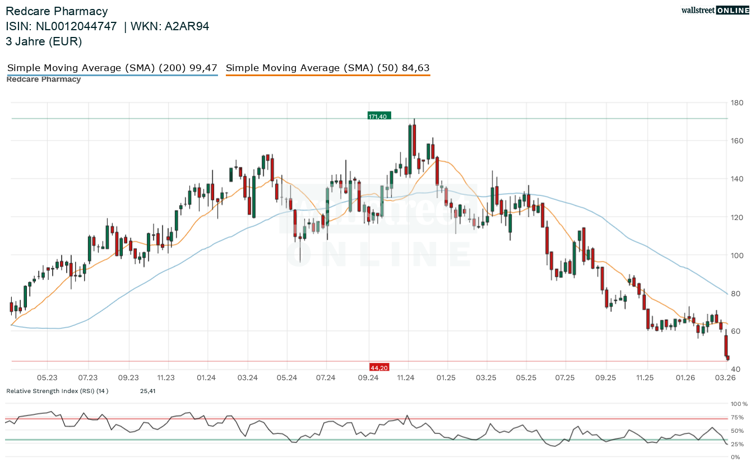Click the 11.24 date label on x-axis

click(406, 378)
